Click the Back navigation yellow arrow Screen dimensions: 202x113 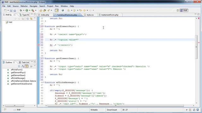click(85, 10)
